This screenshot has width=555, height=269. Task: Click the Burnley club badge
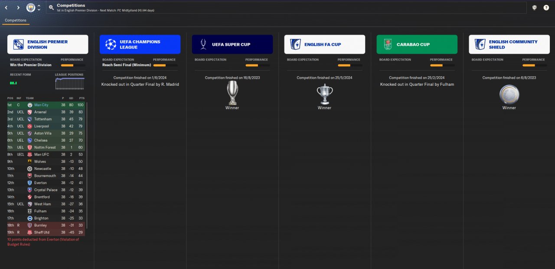pyautogui.click(x=29, y=225)
